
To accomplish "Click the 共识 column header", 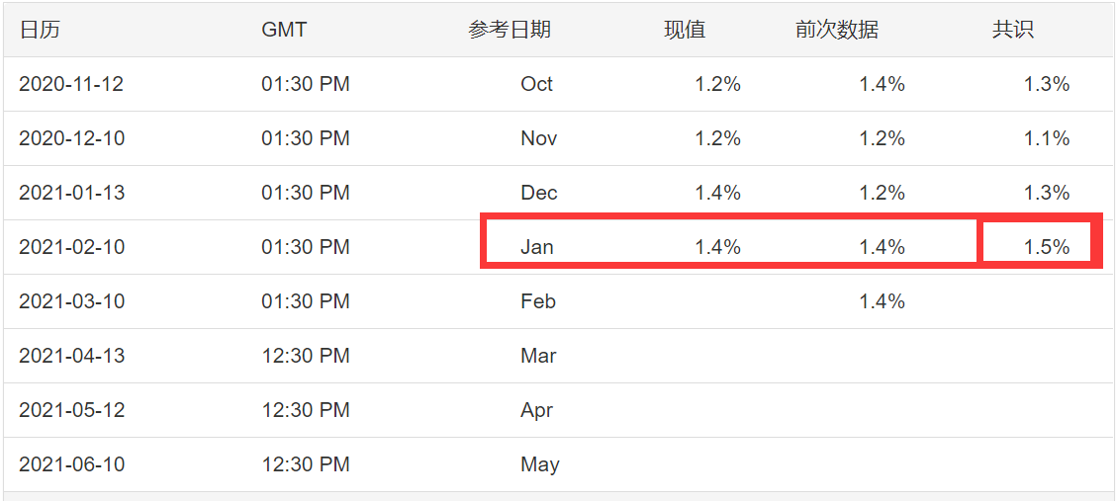I will [x=1013, y=30].
